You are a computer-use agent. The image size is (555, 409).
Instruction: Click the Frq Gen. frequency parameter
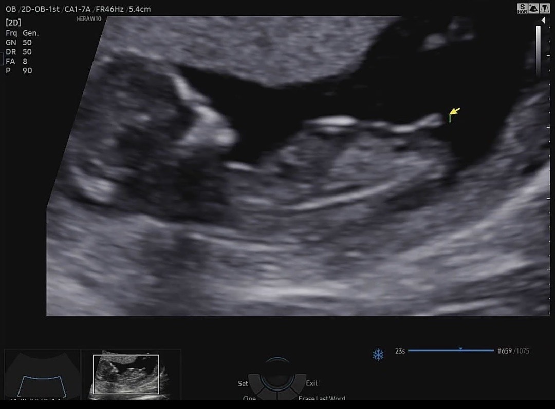coord(22,33)
